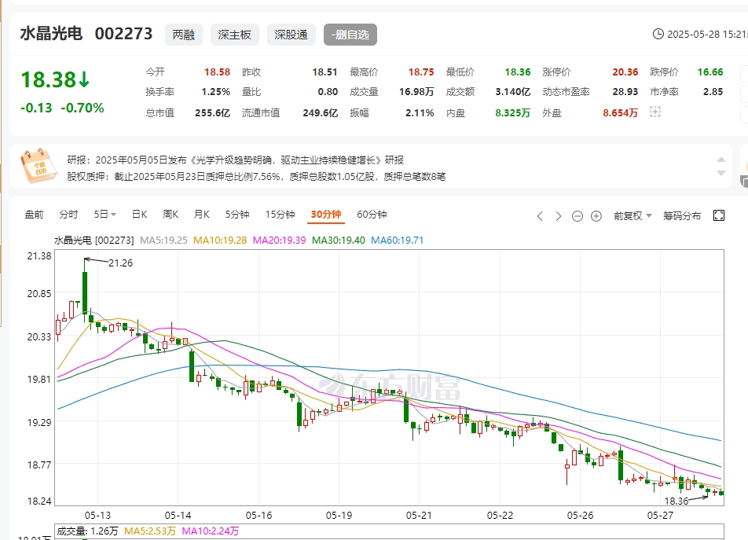
Task: Move notice list down with down arrow
Action: [x=721, y=173]
